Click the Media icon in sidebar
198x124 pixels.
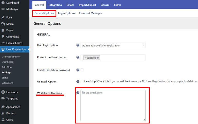[x=3, y=24]
